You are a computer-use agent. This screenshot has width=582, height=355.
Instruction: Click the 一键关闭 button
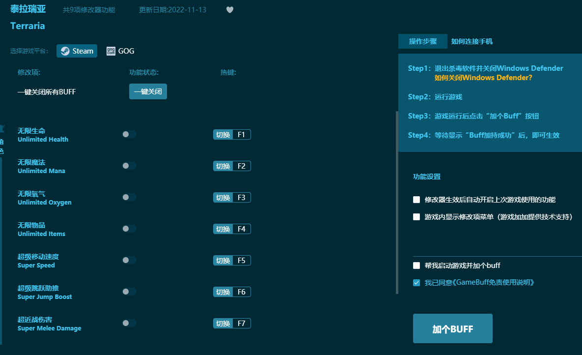[148, 91]
